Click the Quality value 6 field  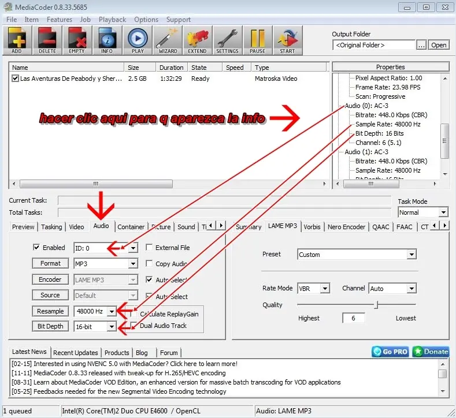click(x=354, y=318)
